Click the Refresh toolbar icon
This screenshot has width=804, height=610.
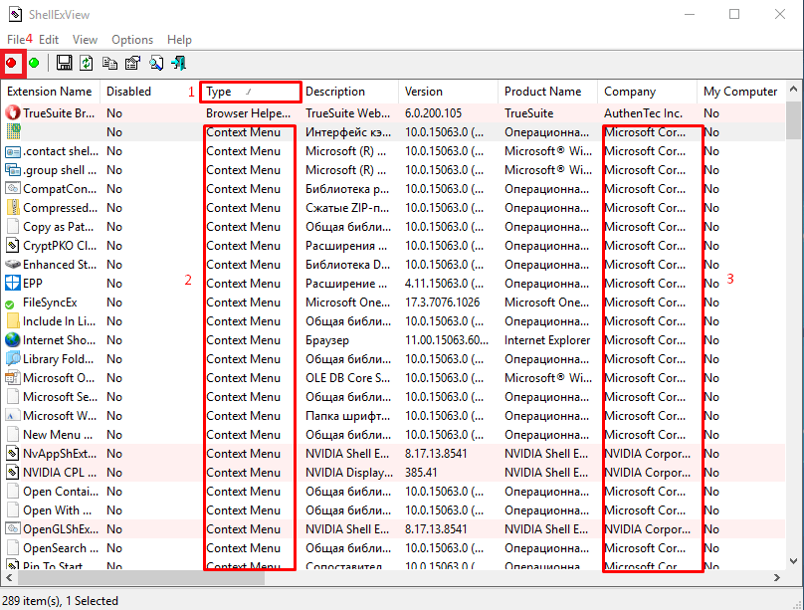click(87, 63)
